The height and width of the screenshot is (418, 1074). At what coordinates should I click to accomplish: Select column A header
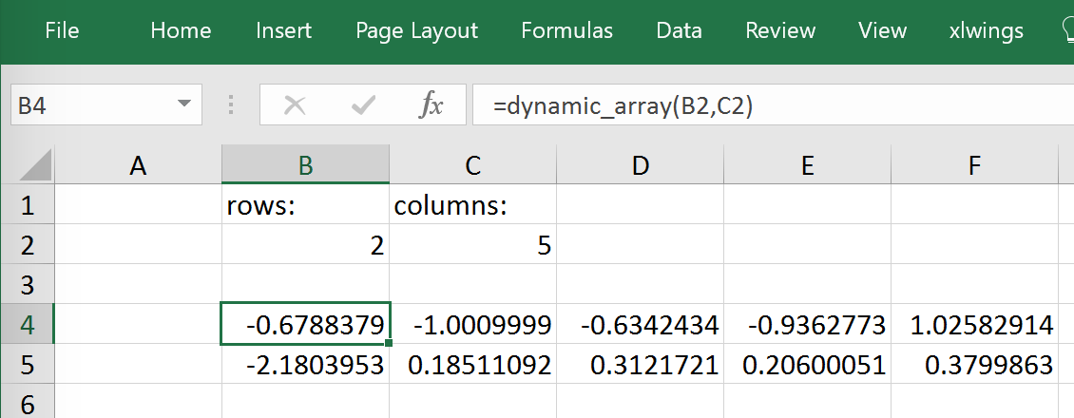point(139,165)
